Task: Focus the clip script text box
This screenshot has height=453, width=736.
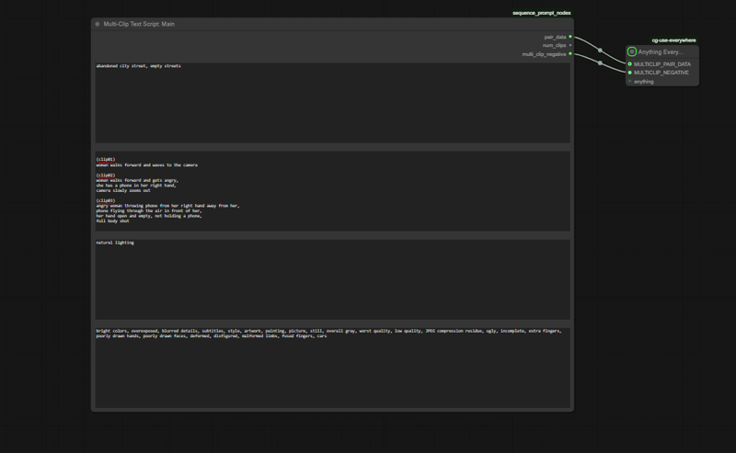Action: pos(333,191)
